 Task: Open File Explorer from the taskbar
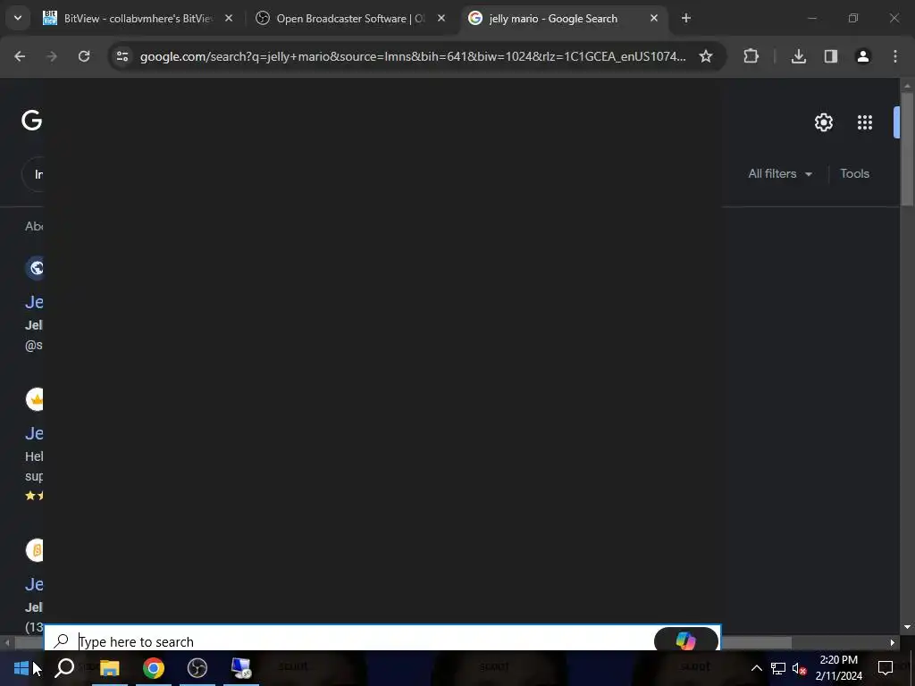tap(109, 668)
